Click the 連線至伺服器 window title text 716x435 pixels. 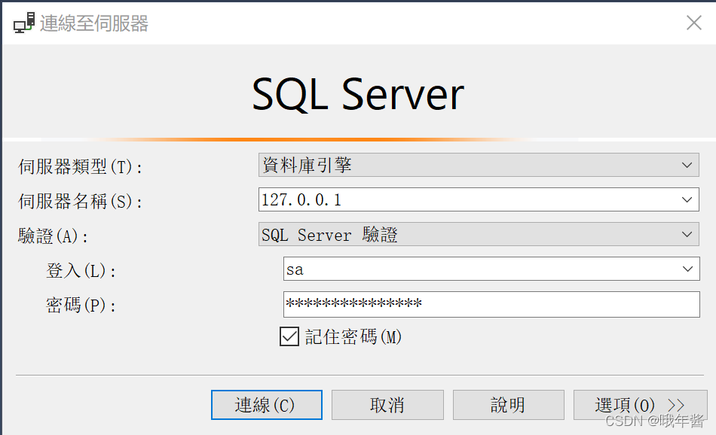coord(94,23)
